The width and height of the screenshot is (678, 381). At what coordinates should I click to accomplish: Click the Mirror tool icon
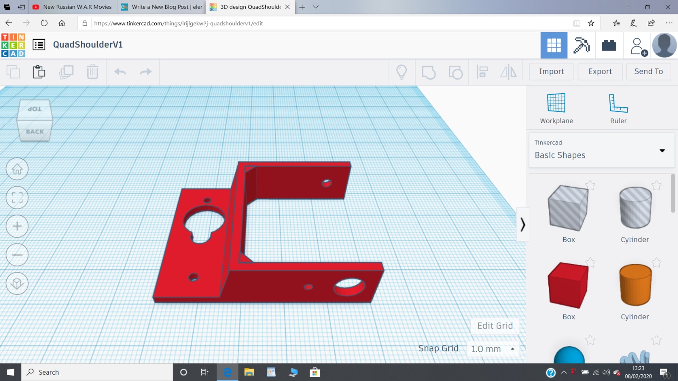pos(508,72)
